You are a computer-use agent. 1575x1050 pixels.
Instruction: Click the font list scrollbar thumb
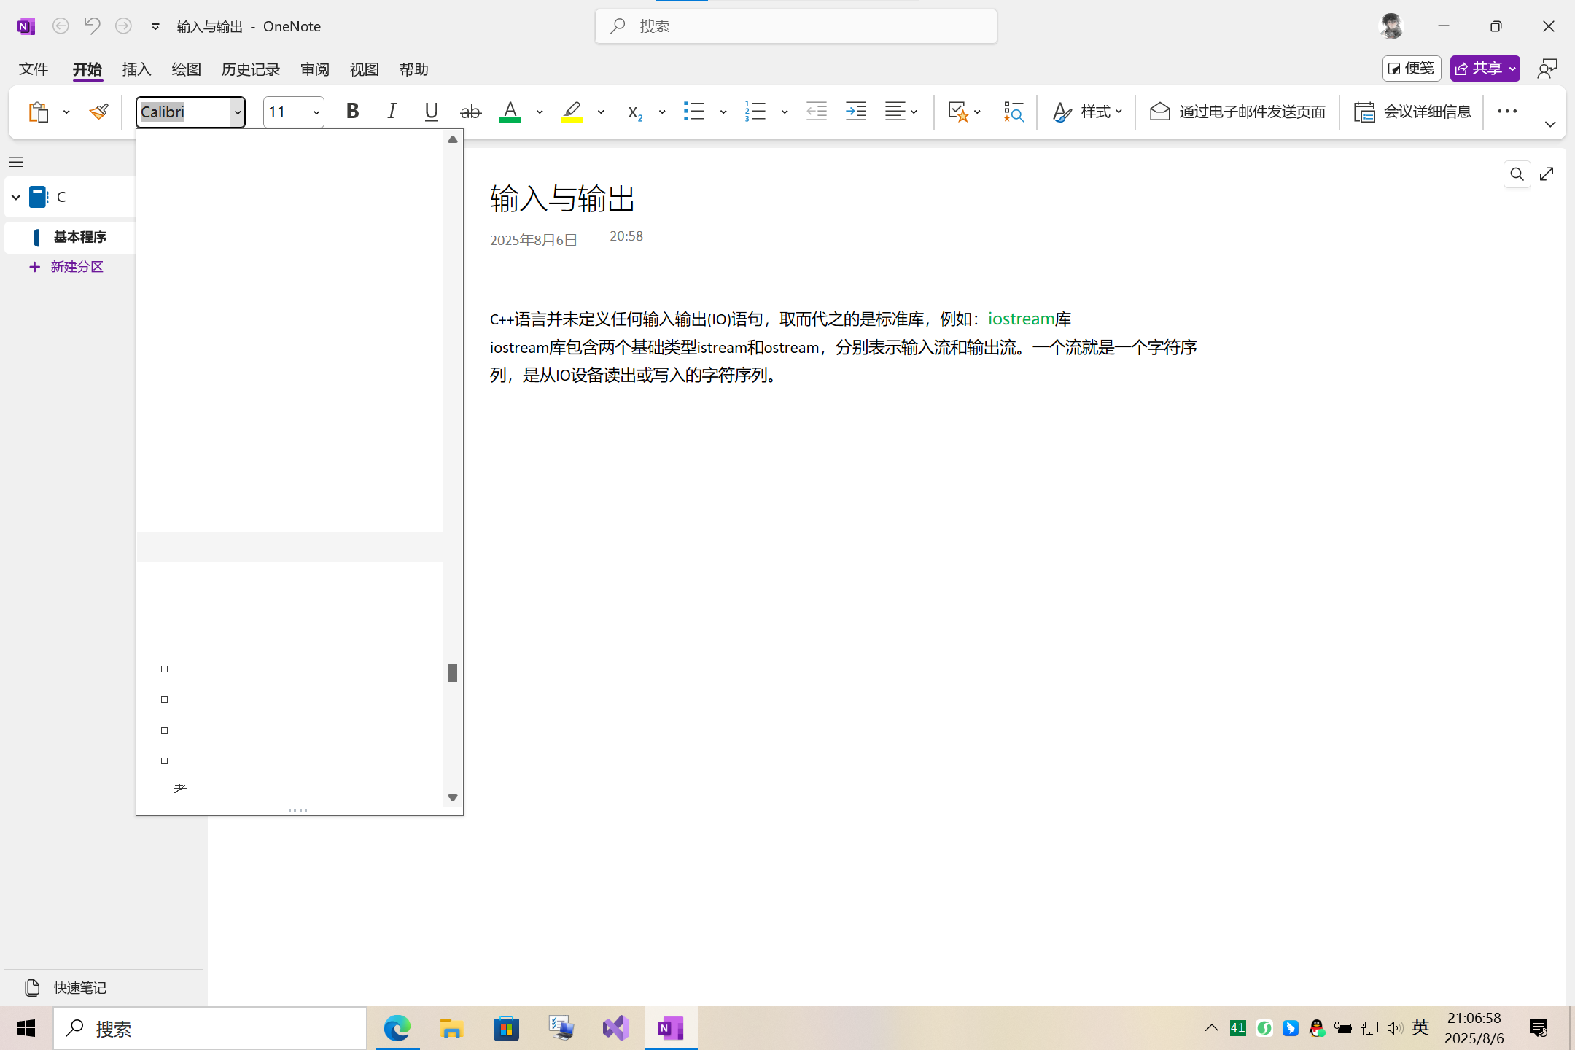pos(453,673)
